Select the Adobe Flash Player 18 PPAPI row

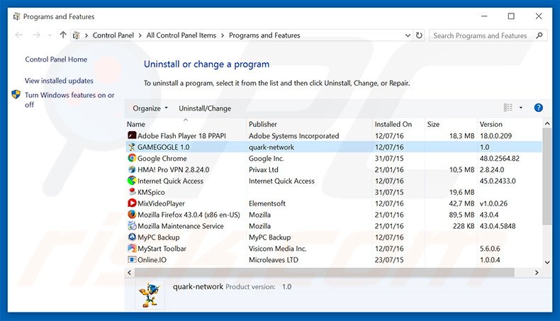point(334,135)
